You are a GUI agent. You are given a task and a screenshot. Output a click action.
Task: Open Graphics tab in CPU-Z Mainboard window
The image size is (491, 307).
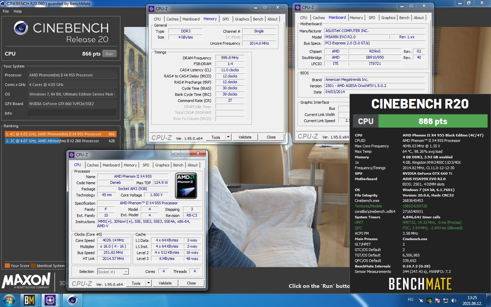coord(388,18)
